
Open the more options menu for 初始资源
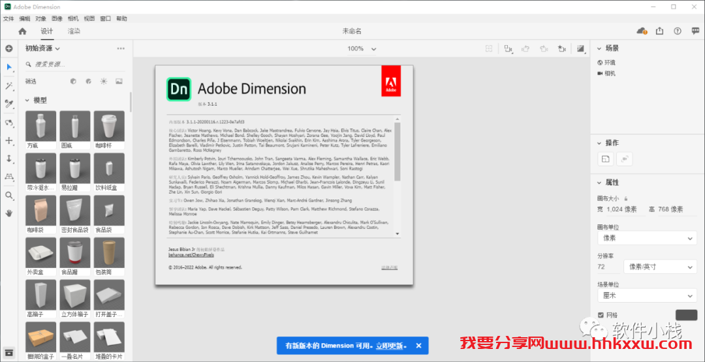(x=121, y=48)
